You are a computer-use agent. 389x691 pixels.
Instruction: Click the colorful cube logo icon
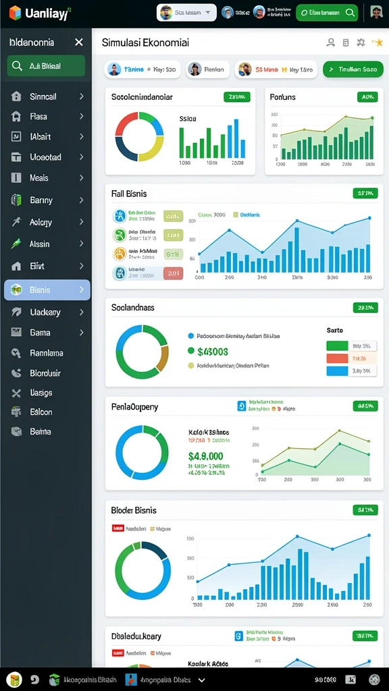[x=15, y=13]
